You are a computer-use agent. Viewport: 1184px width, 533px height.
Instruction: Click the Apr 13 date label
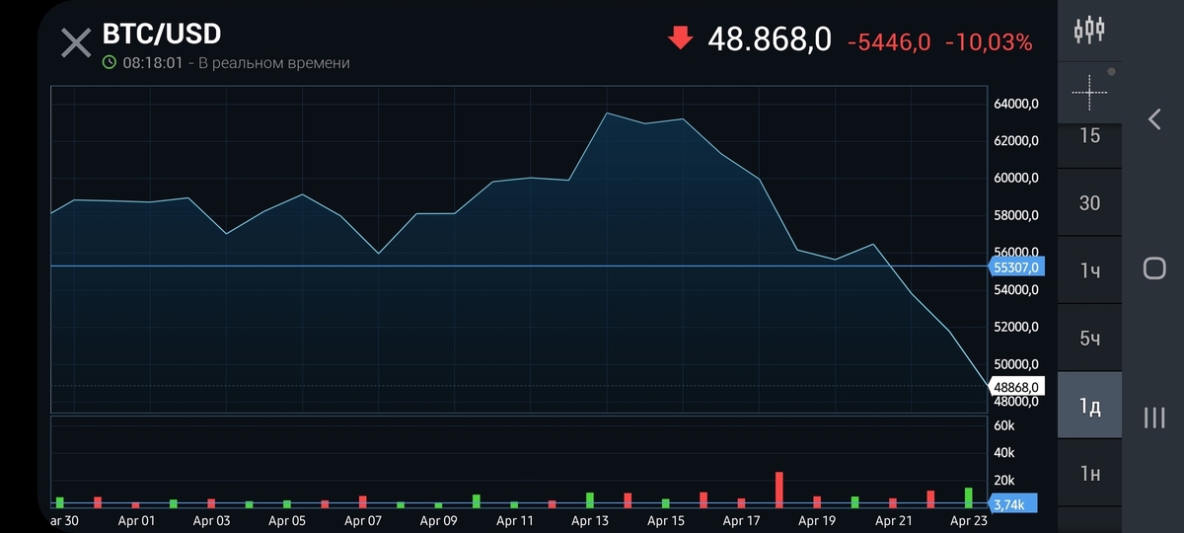(590, 520)
